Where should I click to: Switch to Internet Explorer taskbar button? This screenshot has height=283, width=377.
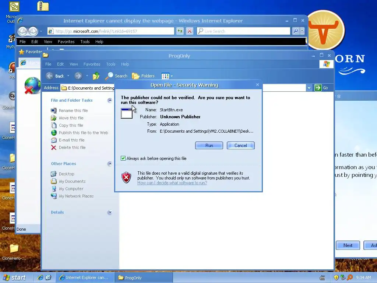point(84,277)
